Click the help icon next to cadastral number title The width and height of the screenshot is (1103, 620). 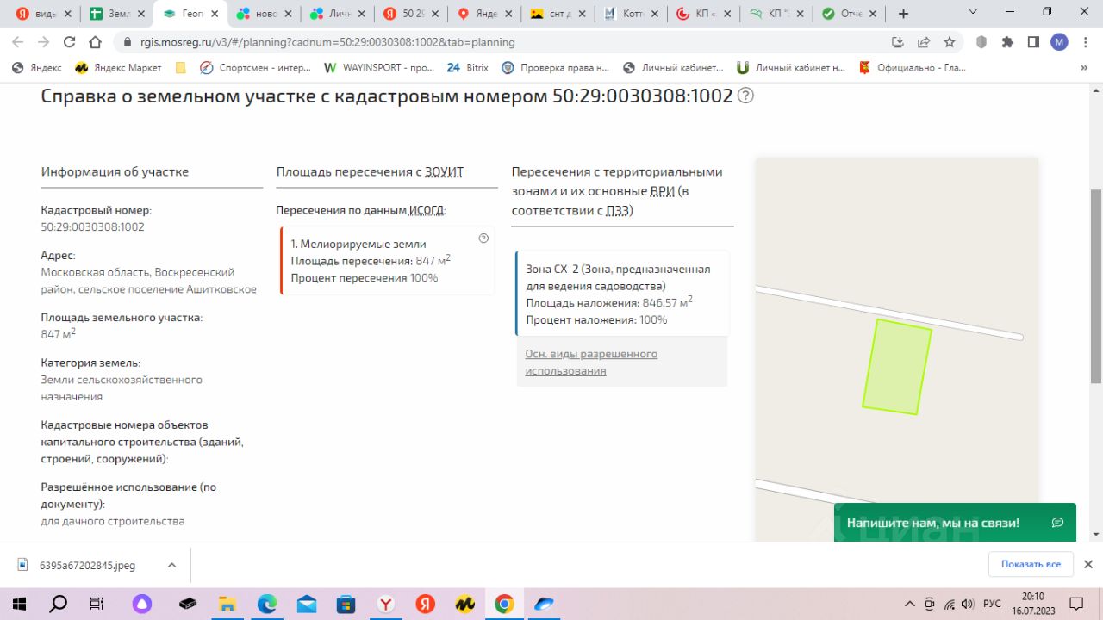(746, 96)
